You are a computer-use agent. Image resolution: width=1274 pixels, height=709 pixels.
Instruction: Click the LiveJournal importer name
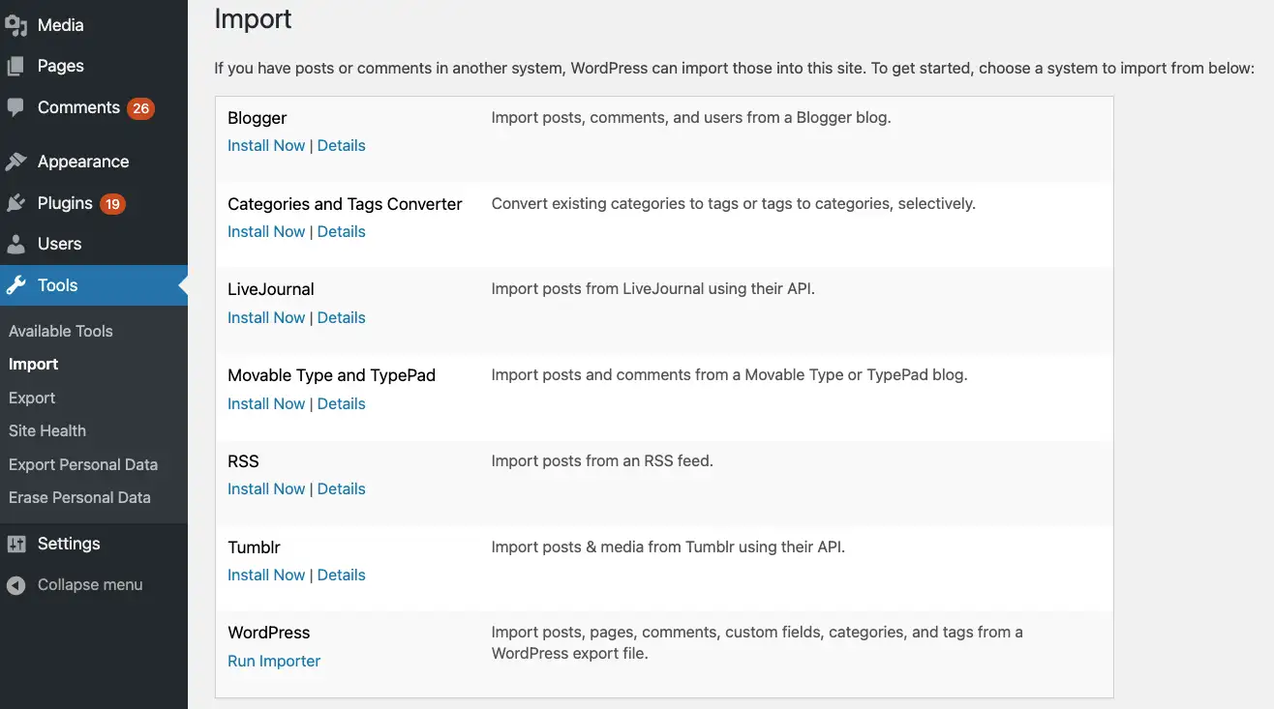271,289
